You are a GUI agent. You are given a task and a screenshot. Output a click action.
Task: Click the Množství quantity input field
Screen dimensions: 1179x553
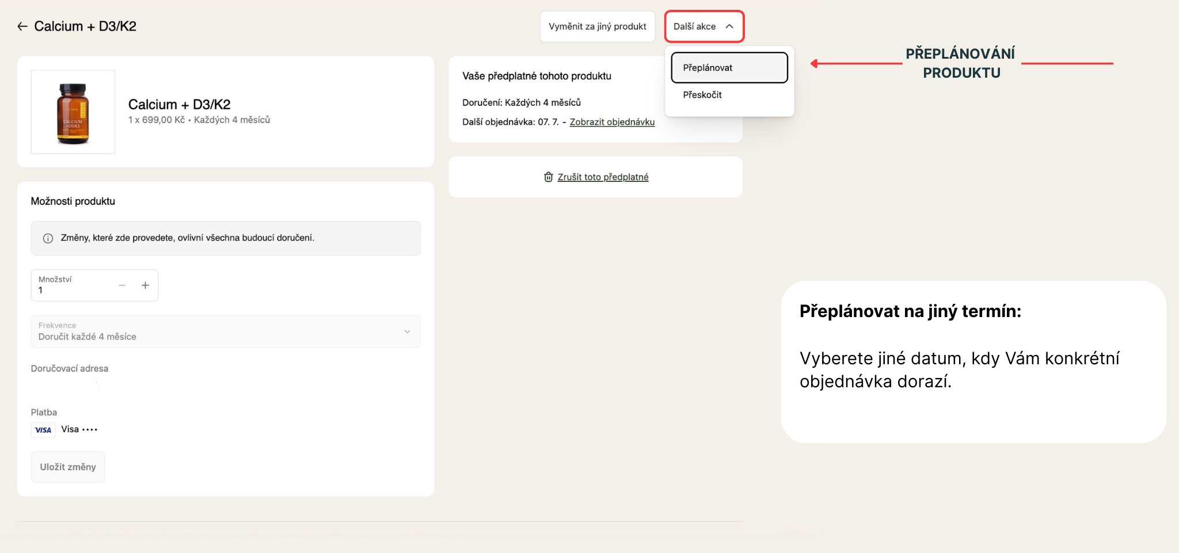(x=72, y=290)
